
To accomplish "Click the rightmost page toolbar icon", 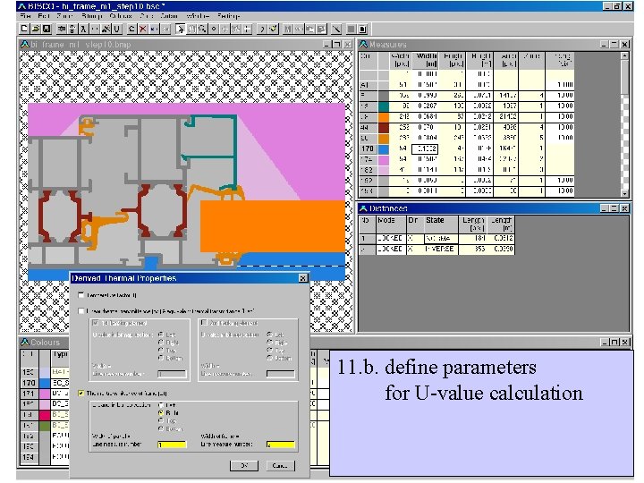I will point(362,29).
